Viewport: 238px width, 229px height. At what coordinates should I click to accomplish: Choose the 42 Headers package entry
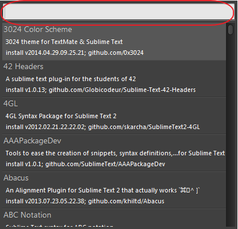coord(114,79)
